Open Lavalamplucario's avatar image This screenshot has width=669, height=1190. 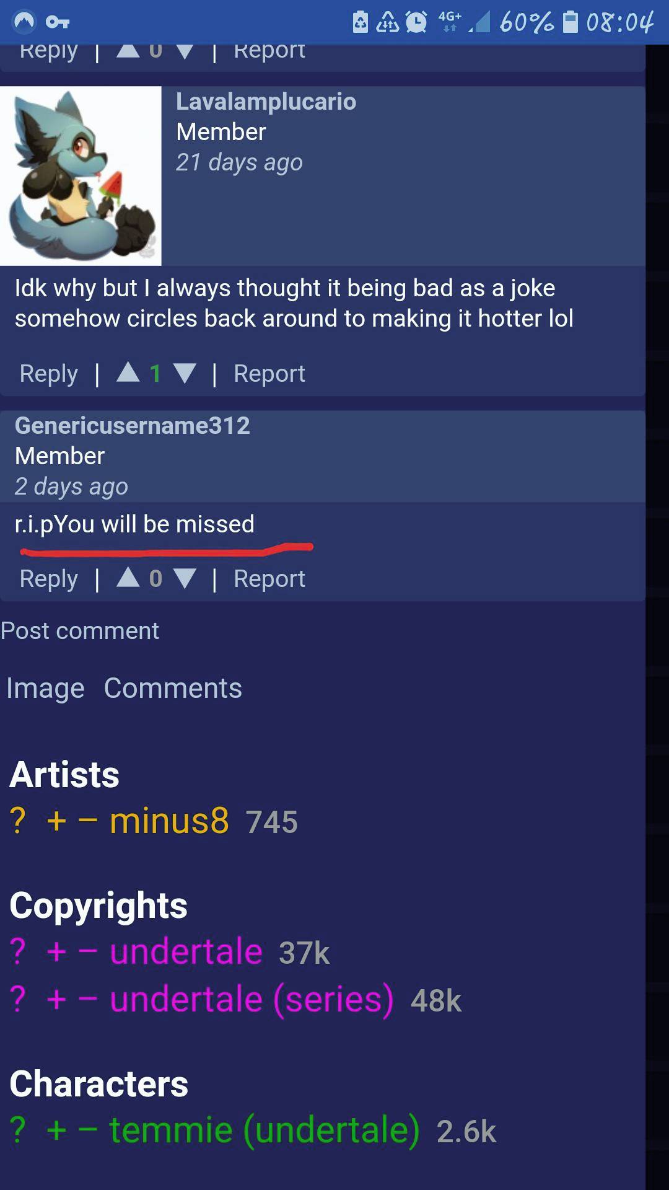point(81,176)
